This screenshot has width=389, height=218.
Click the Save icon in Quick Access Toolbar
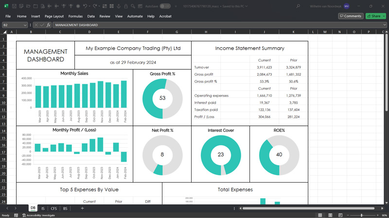point(14,6)
